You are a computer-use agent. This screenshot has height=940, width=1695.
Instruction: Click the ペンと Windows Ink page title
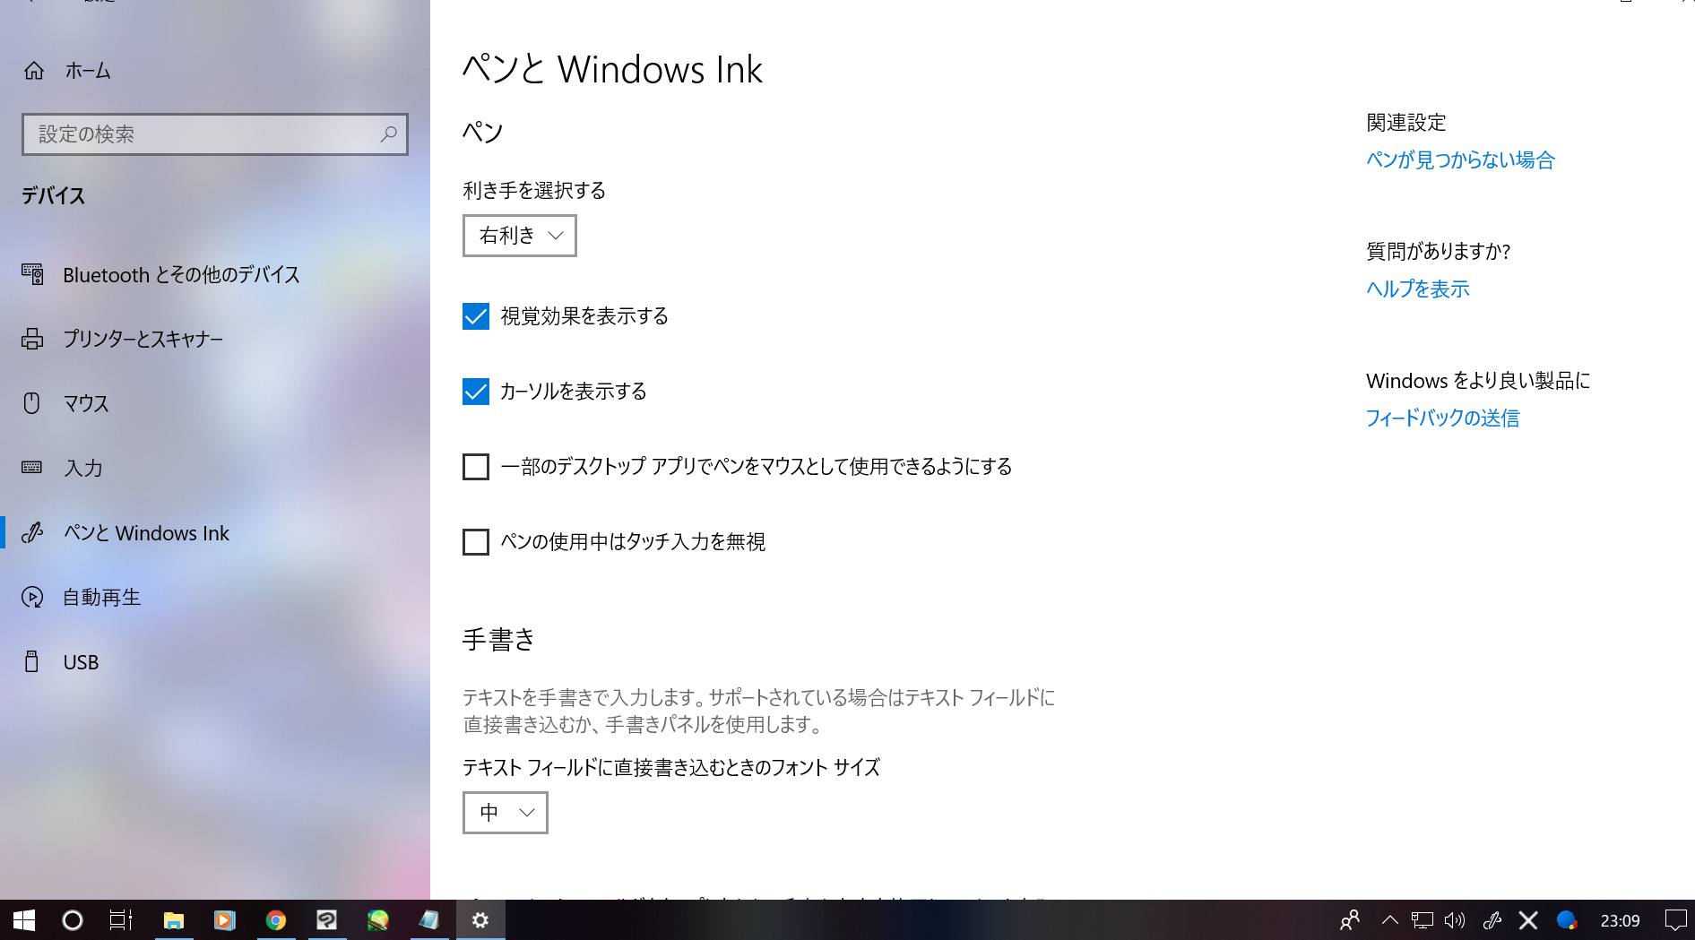click(613, 70)
